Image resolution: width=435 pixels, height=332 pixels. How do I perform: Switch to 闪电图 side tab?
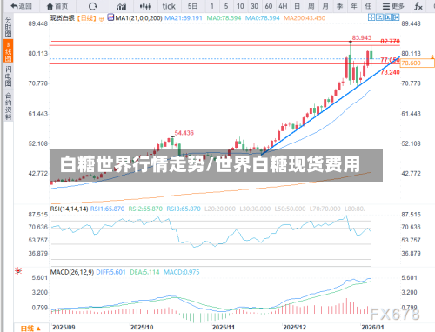(9, 76)
